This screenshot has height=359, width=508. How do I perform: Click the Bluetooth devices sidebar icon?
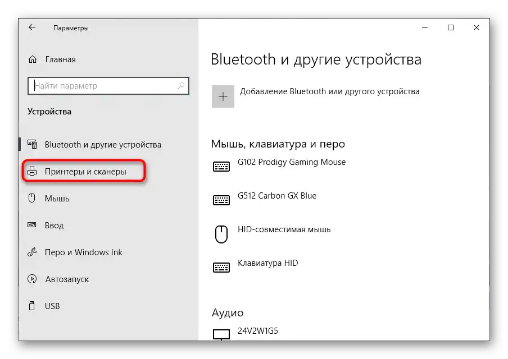pyautogui.click(x=32, y=144)
